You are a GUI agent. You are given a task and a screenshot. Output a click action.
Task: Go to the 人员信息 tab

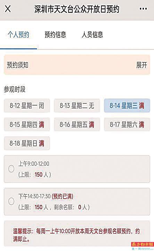coord(92,35)
